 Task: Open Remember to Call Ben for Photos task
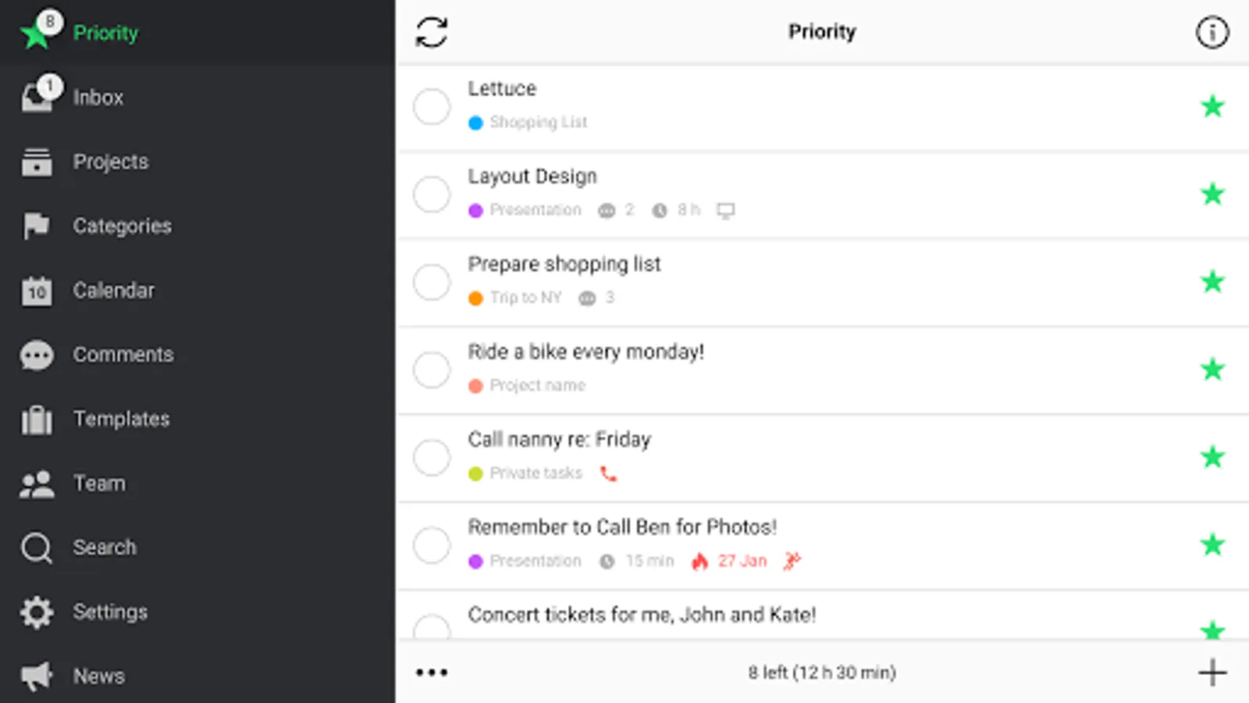[622, 527]
